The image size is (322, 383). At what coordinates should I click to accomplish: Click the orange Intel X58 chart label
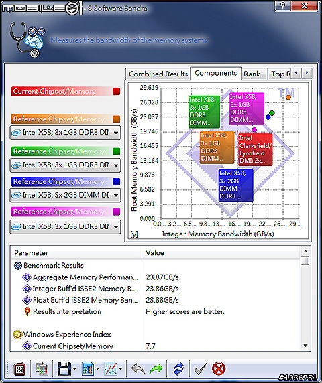click(217, 147)
